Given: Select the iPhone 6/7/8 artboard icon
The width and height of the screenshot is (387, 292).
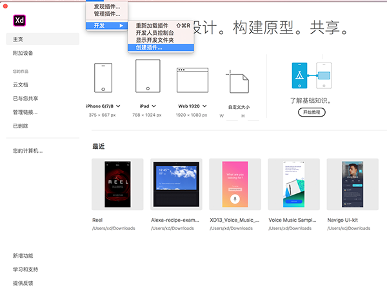Looking at the screenshot, I should pyautogui.click(x=104, y=78).
